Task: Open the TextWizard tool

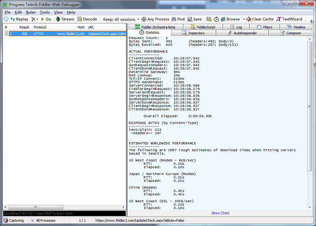Action: click(289, 19)
